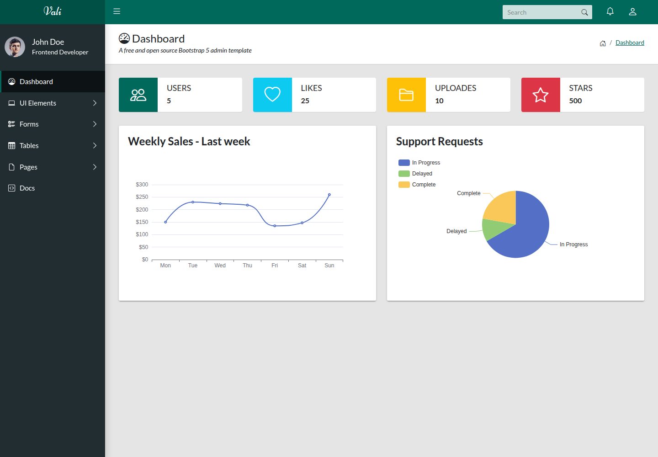Click the Vali logo link
658x457 pixels.
[x=53, y=11]
